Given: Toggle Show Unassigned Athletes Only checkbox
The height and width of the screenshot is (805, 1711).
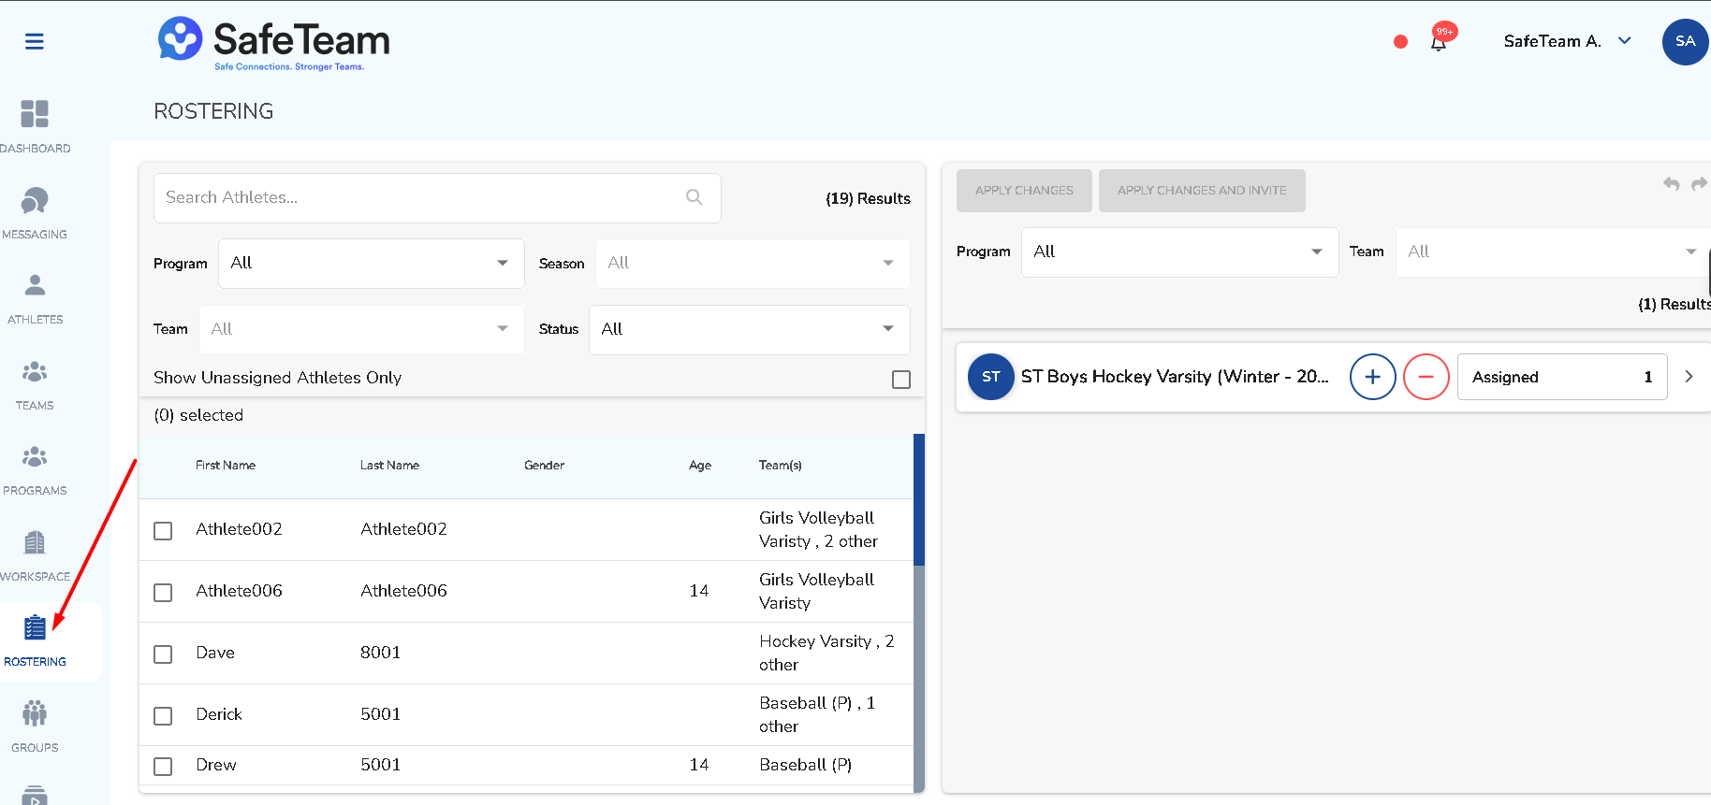Looking at the screenshot, I should [x=901, y=380].
